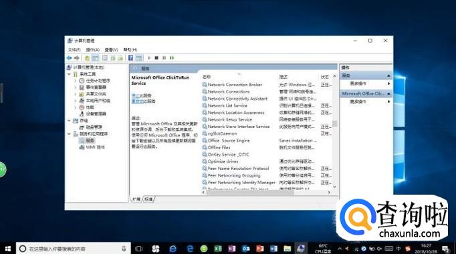
Task: Switch to the 标准 tab at bottom
Action: pos(148,199)
